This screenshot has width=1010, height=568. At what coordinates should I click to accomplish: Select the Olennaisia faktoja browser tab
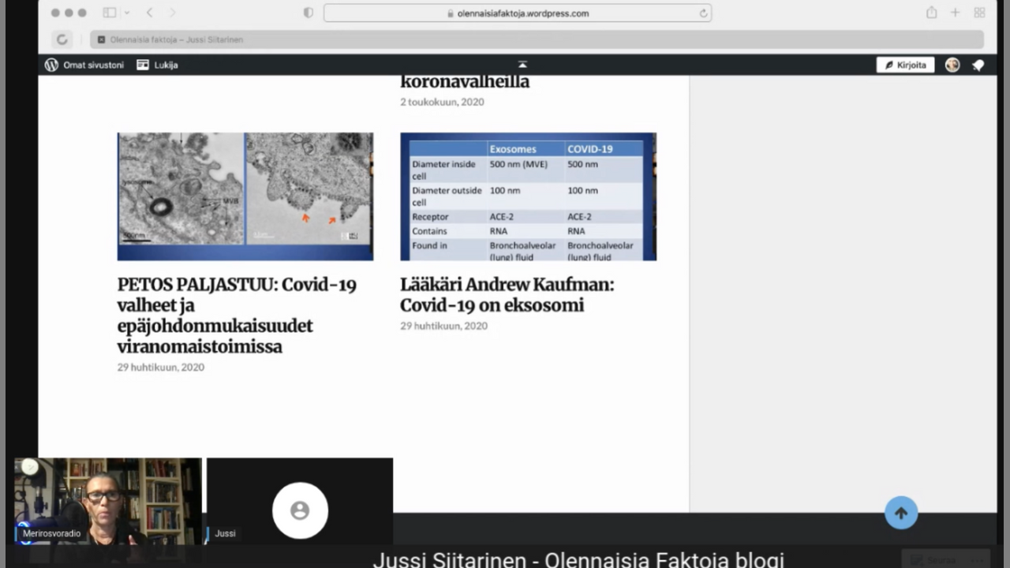tap(175, 39)
